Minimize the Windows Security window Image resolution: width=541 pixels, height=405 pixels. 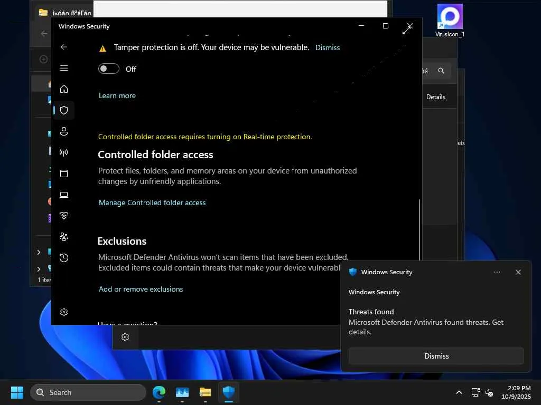pyautogui.click(x=361, y=26)
